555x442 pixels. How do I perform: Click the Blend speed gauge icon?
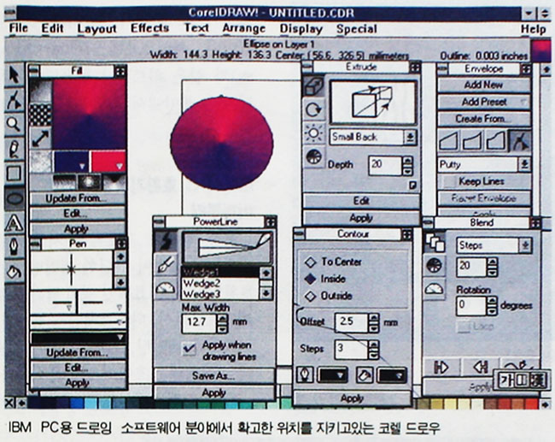(x=435, y=289)
